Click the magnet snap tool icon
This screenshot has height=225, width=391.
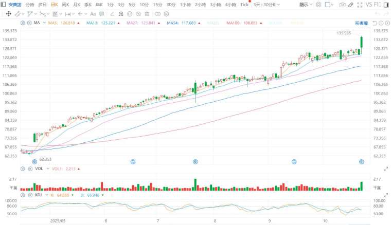[121, 13]
